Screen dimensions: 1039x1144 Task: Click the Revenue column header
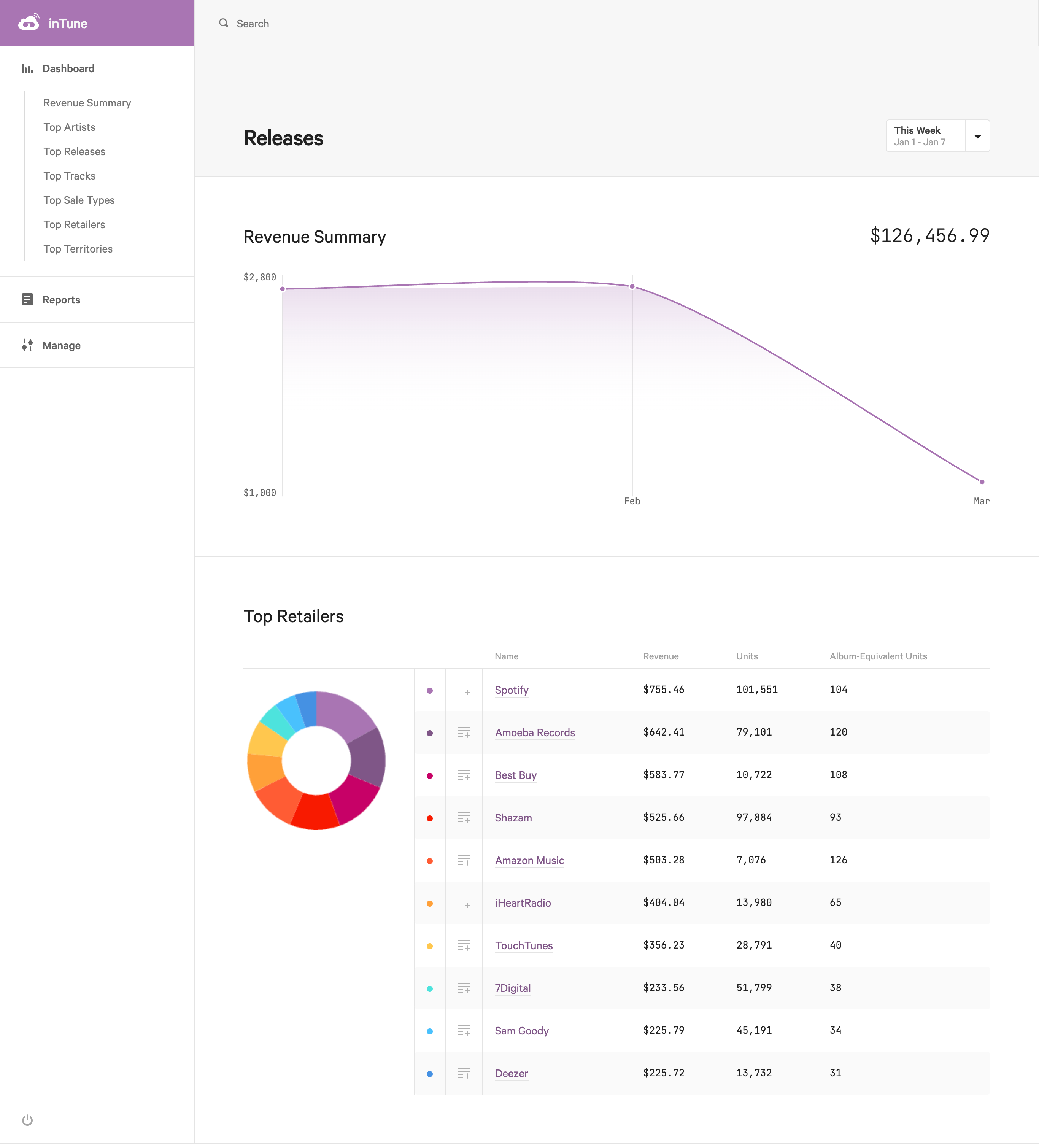[661, 656]
